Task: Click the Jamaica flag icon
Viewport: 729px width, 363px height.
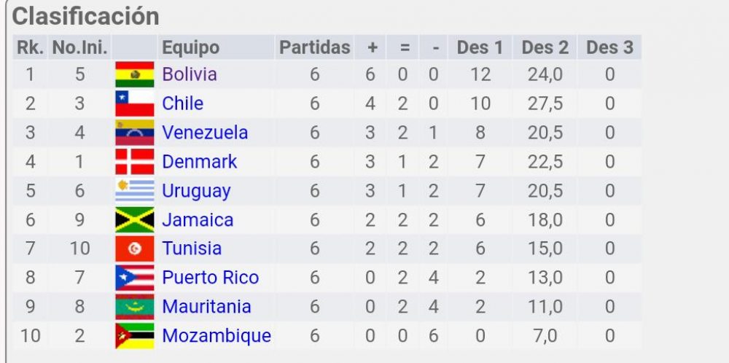Action: pos(135,220)
